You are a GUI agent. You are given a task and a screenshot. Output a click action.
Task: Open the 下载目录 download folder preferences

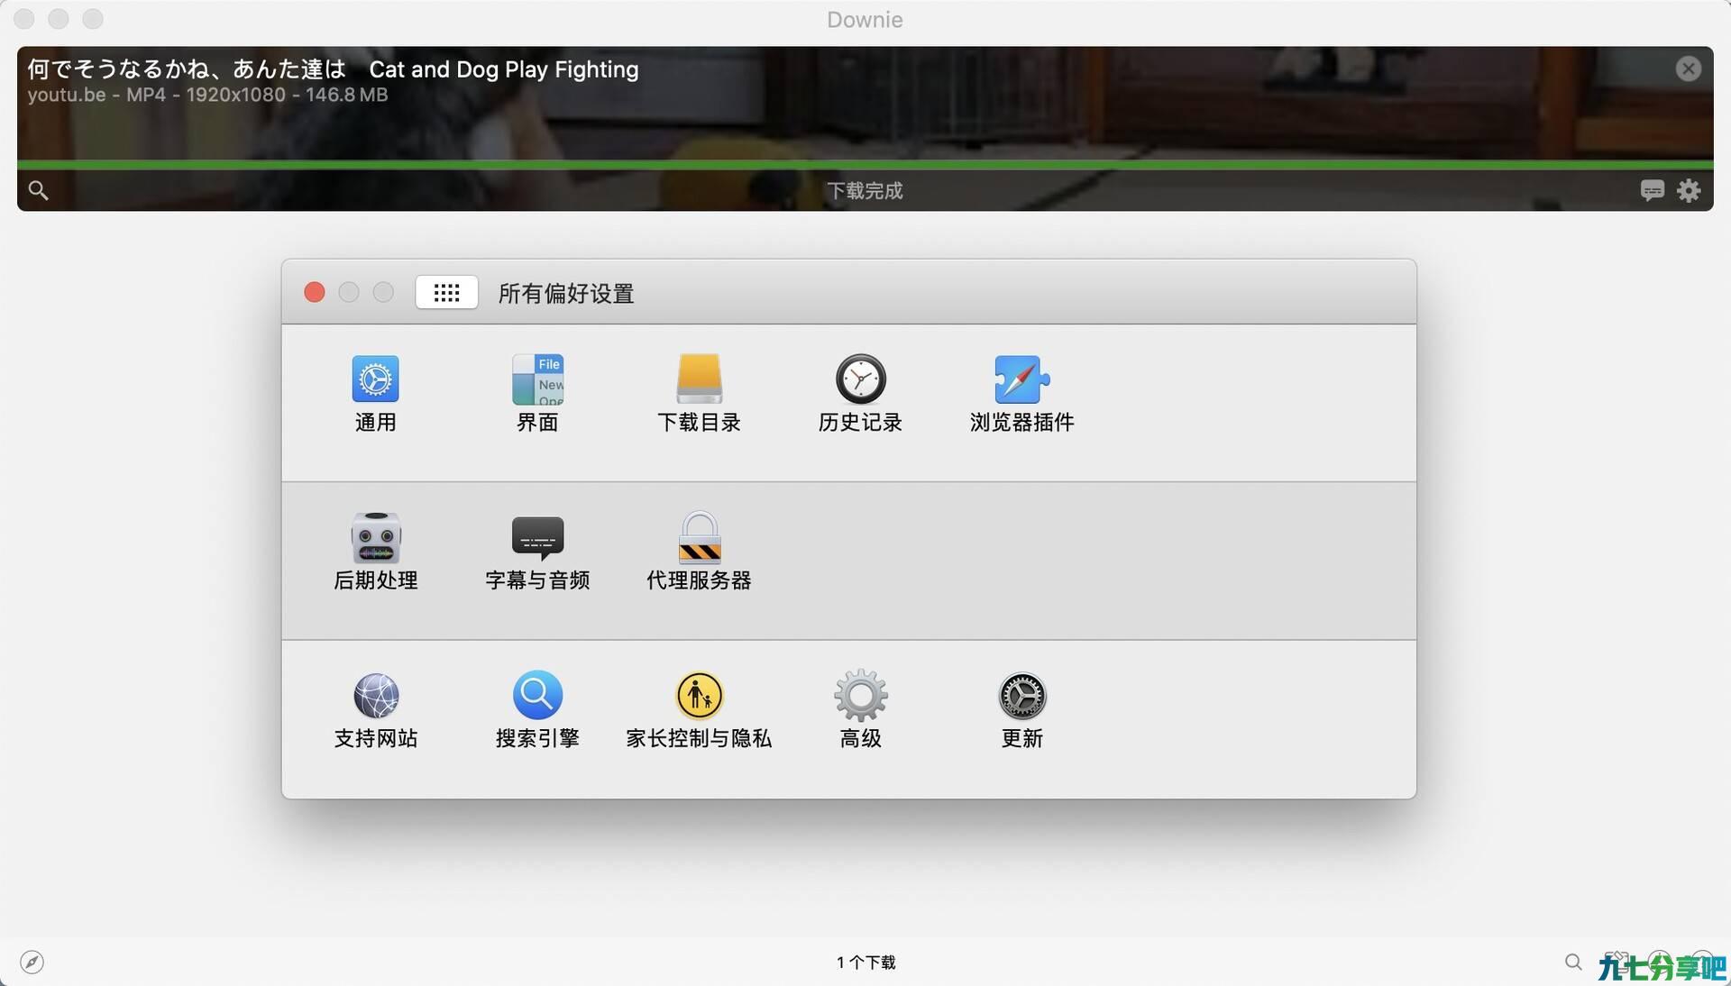[699, 393]
